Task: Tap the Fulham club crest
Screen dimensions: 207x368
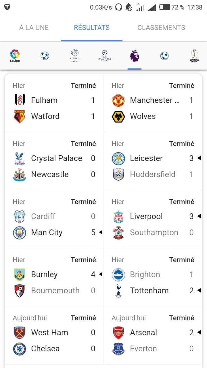Action: tap(20, 100)
